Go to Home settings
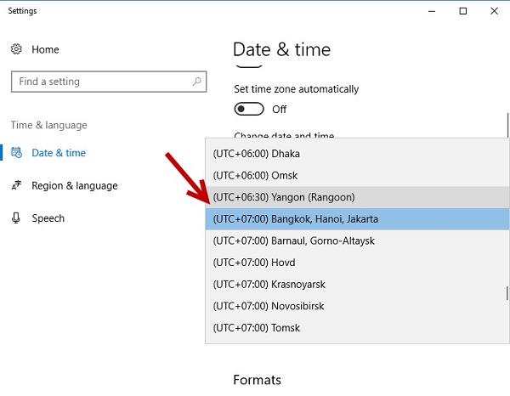Image resolution: width=510 pixels, height=396 pixels. coord(45,50)
